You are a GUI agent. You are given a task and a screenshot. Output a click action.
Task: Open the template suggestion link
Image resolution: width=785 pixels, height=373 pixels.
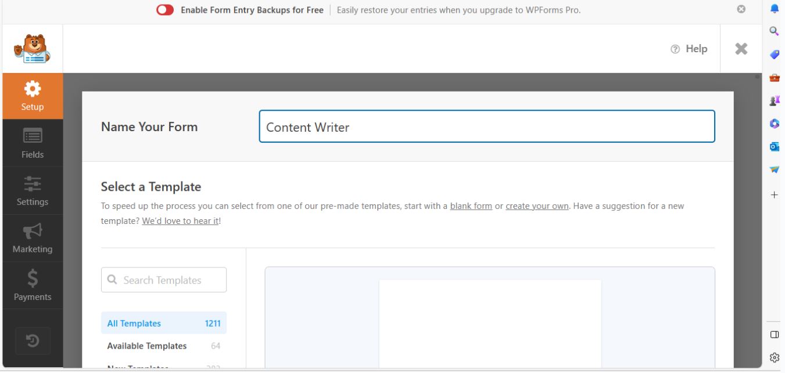[x=180, y=221]
